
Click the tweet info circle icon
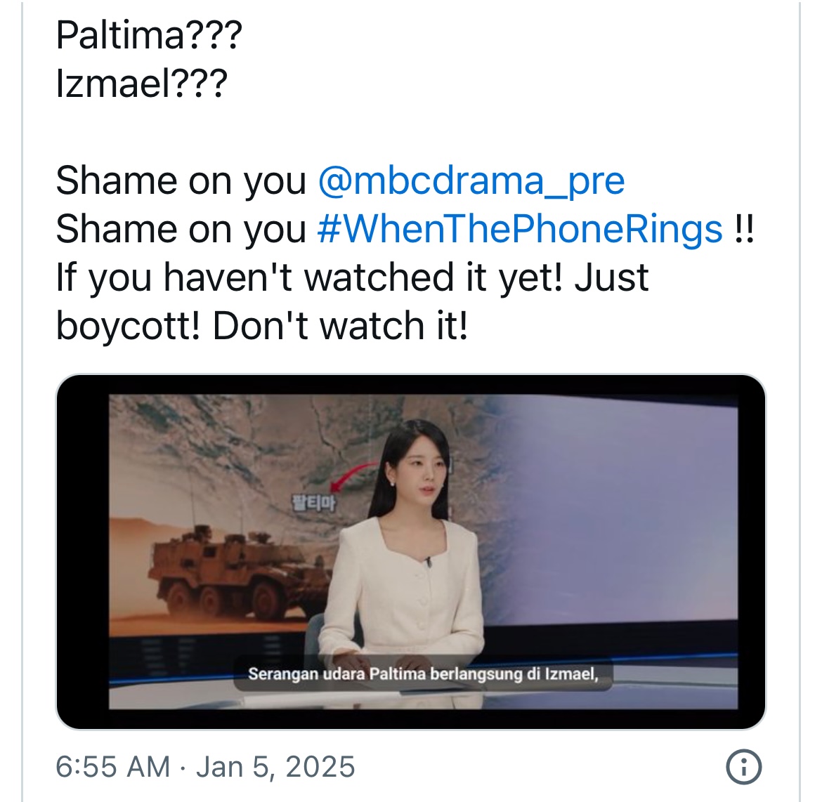[x=743, y=767]
